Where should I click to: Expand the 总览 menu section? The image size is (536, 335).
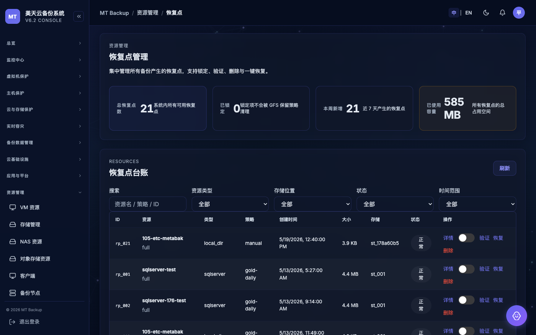click(x=44, y=43)
